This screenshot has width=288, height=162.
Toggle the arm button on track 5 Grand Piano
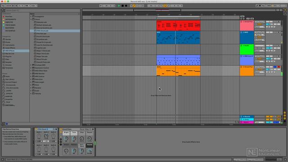pos(279,67)
